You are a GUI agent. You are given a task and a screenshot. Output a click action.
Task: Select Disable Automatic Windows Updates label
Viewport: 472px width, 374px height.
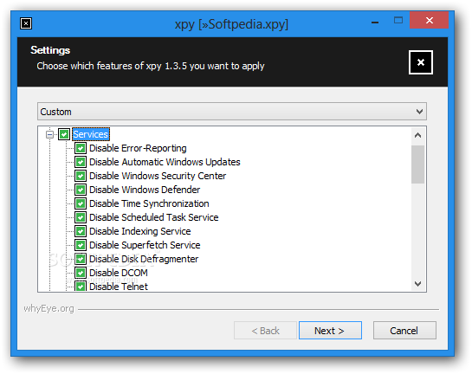point(165,162)
